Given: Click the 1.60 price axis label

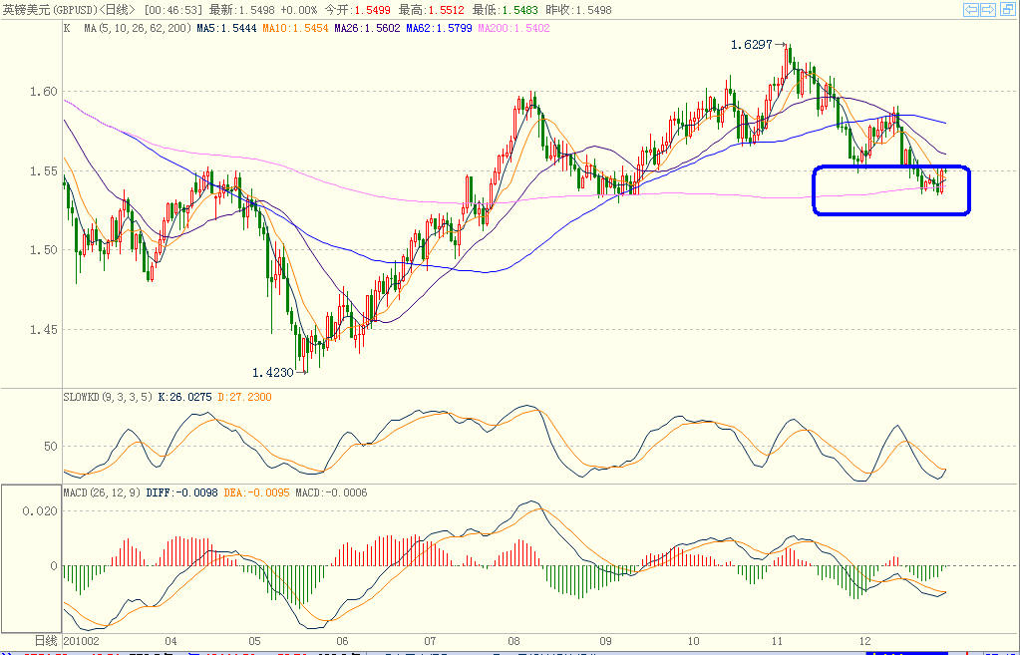Looking at the screenshot, I should (43, 92).
